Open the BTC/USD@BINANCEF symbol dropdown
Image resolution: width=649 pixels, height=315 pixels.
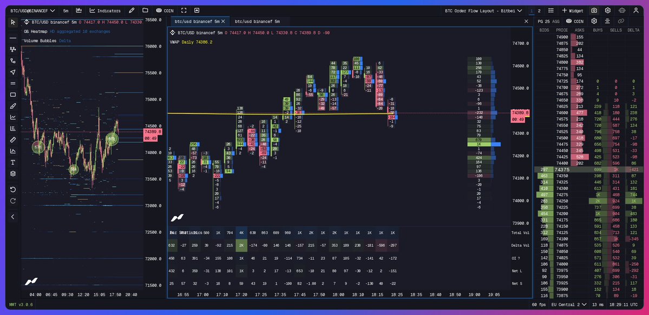pos(32,10)
